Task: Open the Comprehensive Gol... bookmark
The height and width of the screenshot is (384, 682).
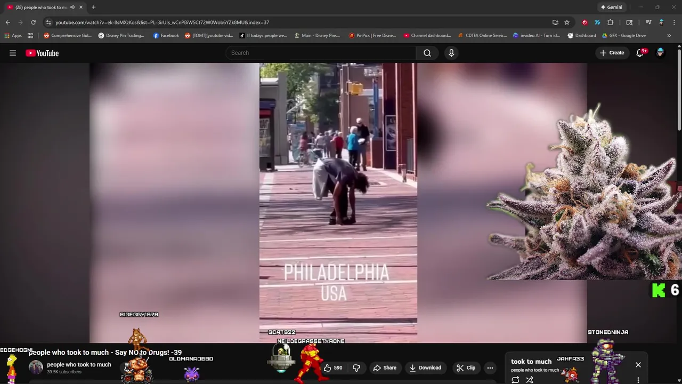Action: click(68, 36)
